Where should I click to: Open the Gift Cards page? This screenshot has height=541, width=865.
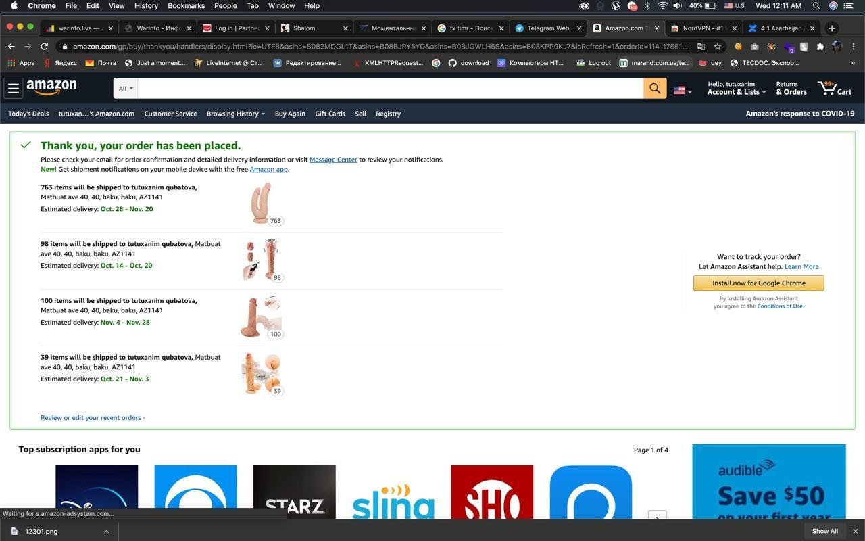coord(330,114)
